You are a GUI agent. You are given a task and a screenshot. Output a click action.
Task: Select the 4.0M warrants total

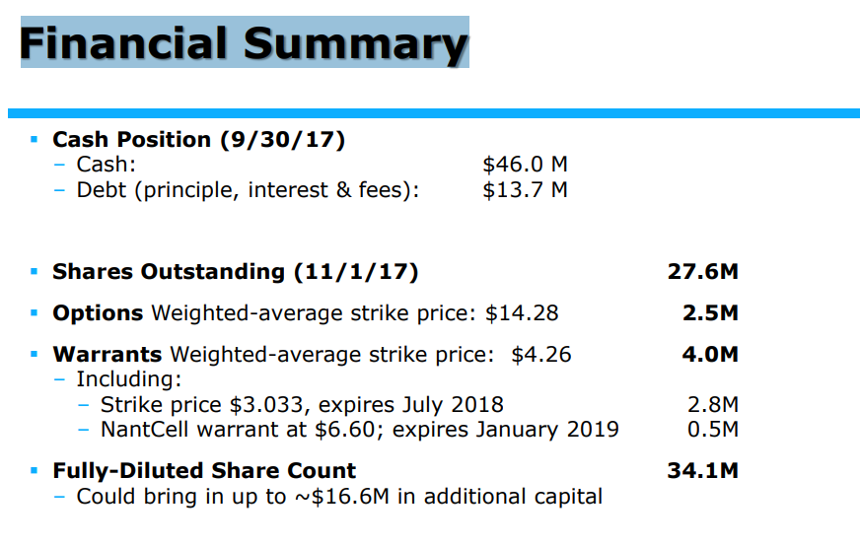[709, 354]
